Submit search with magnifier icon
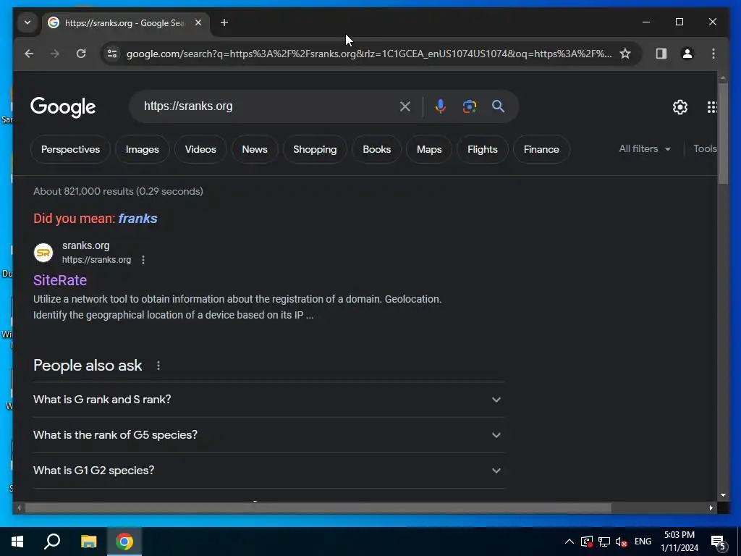 (x=498, y=106)
